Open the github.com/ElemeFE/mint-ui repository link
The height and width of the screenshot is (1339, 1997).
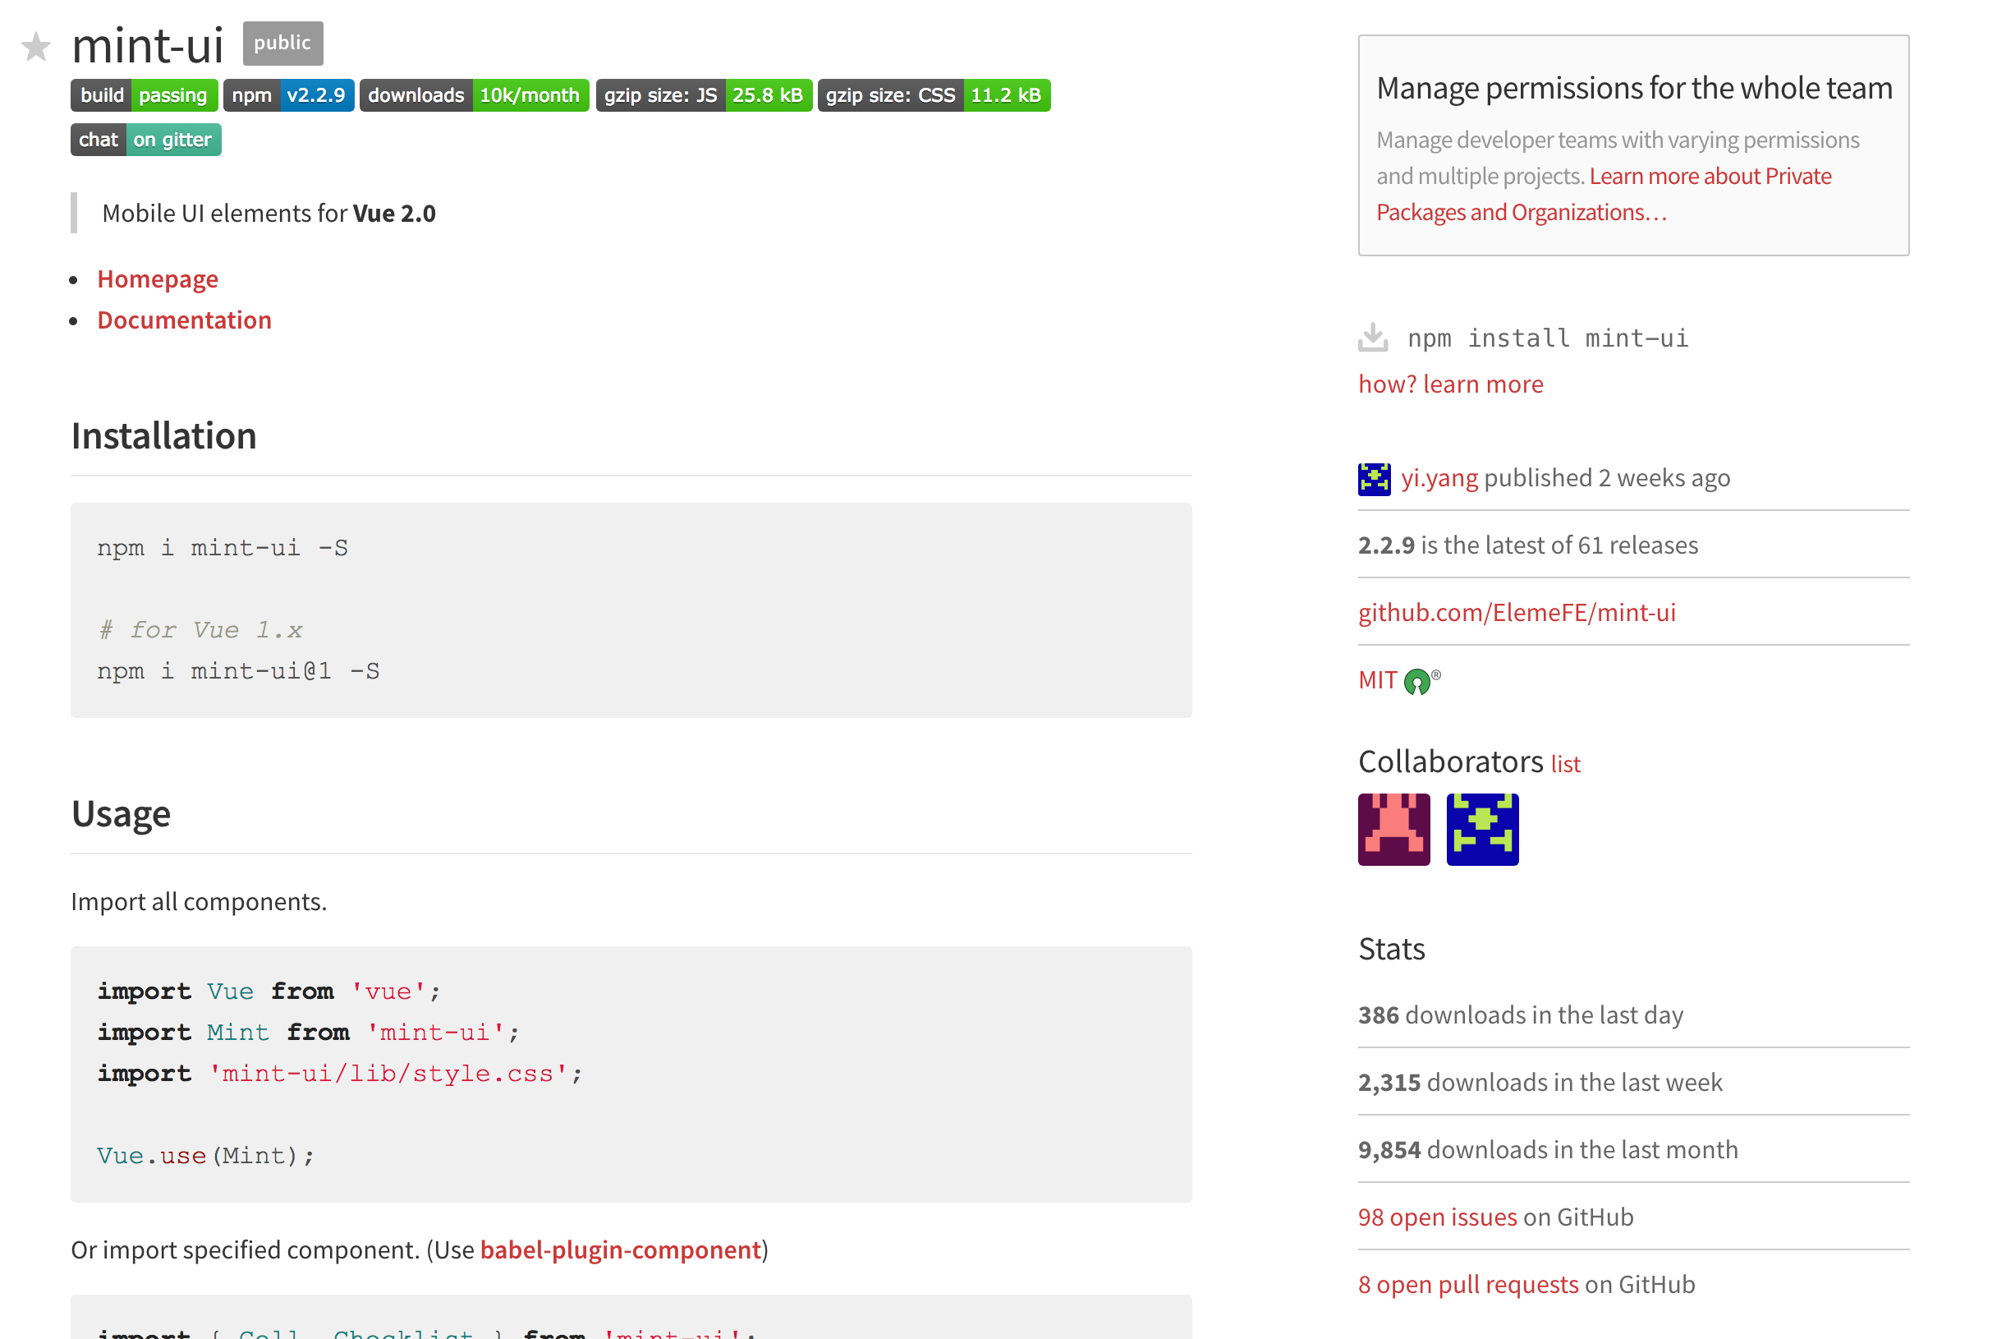coord(1517,612)
